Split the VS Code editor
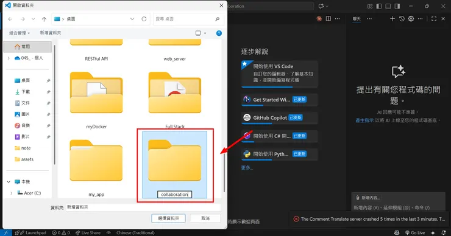The image size is (451, 236). tap(328, 19)
